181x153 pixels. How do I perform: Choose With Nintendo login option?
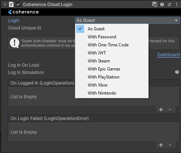click(x=112, y=93)
